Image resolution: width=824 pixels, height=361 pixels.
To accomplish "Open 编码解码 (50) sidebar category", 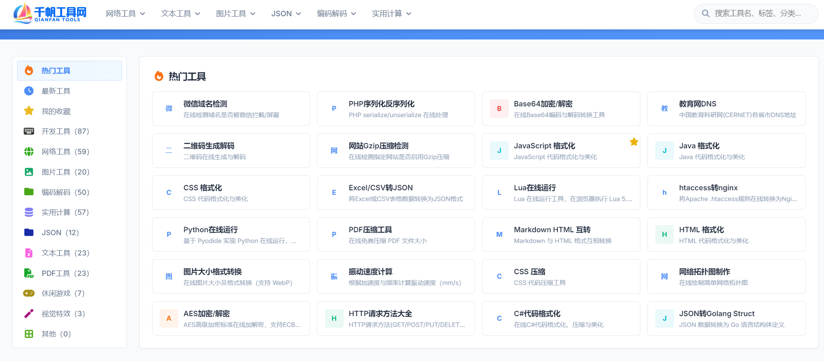I will tap(69, 192).
